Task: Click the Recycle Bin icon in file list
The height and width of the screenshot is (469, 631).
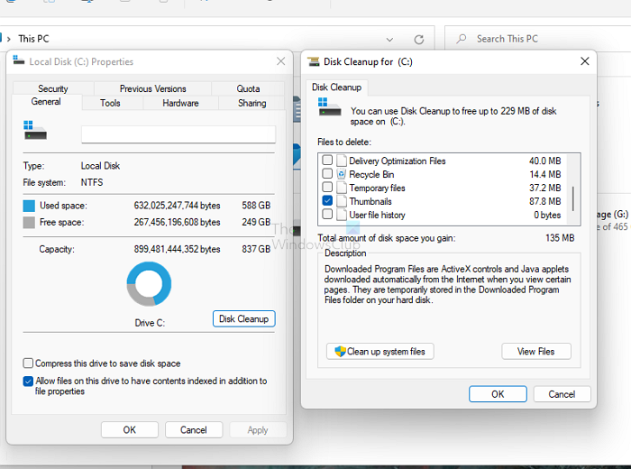Action: click(x=342, y=174)
